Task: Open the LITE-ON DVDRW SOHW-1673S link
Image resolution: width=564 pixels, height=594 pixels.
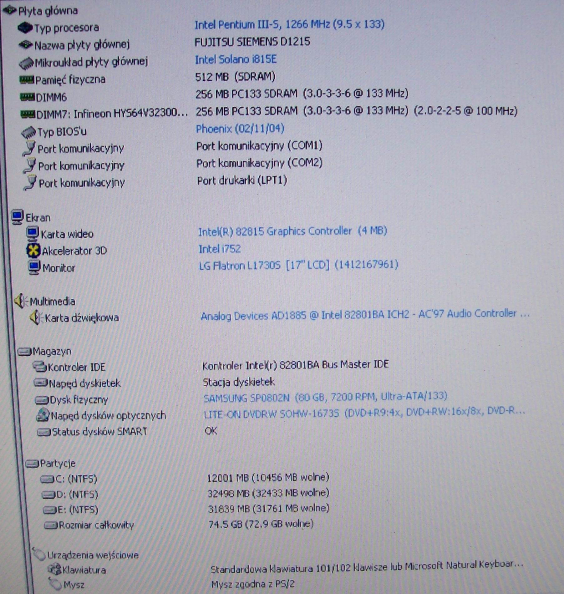Action: 364,413
